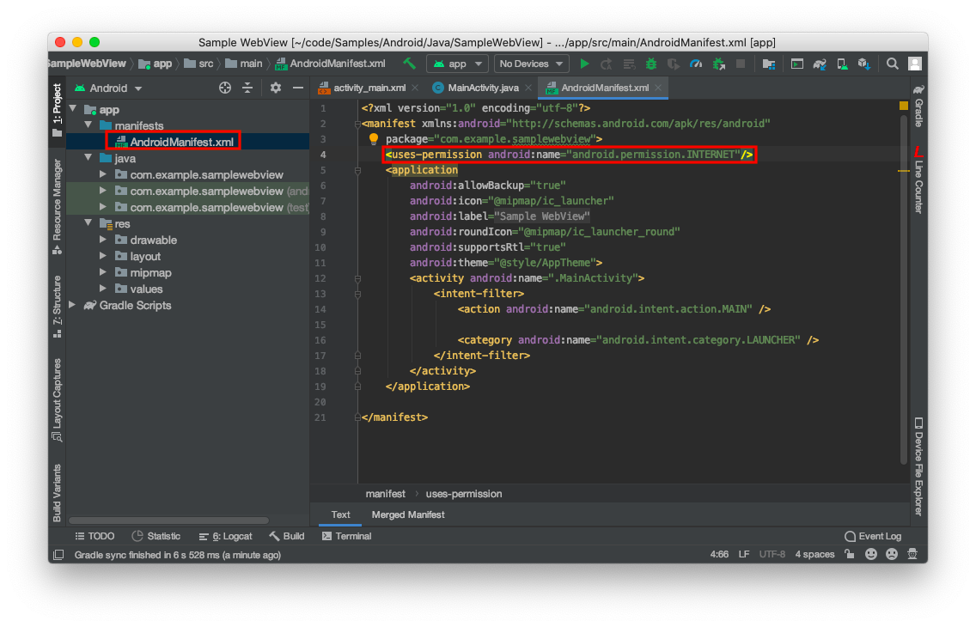Viewport: 976px width, 627px height.
Task: Collapse the java folder
Action: pos(88,158)
